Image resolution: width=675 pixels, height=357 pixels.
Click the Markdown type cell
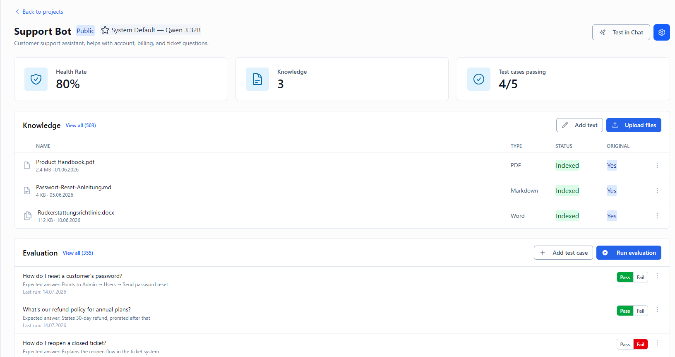[x=524, y=191]
